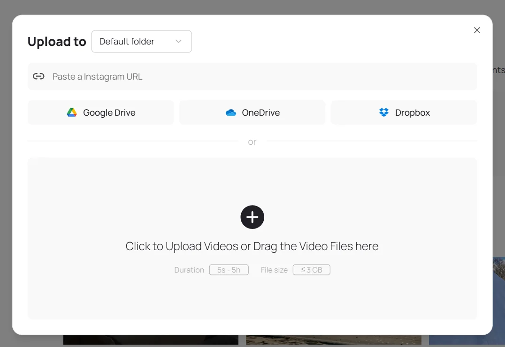Screen dimensions: 505x347
Task: Open the Default folder dropdown
Action: tap(141, 41)
